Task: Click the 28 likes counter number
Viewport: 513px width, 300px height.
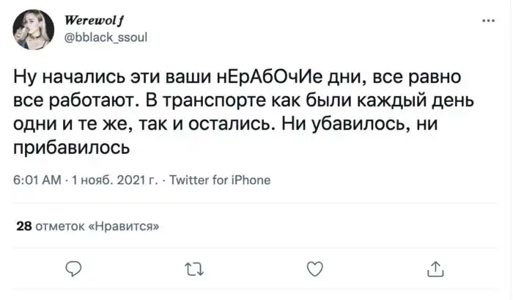Action: tap(23, 227)
